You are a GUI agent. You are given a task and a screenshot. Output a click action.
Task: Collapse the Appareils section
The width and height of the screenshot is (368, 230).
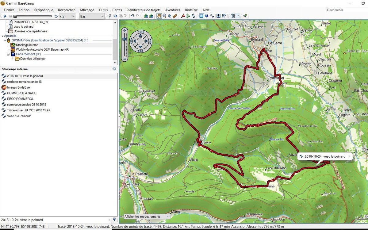coord(2,36)
